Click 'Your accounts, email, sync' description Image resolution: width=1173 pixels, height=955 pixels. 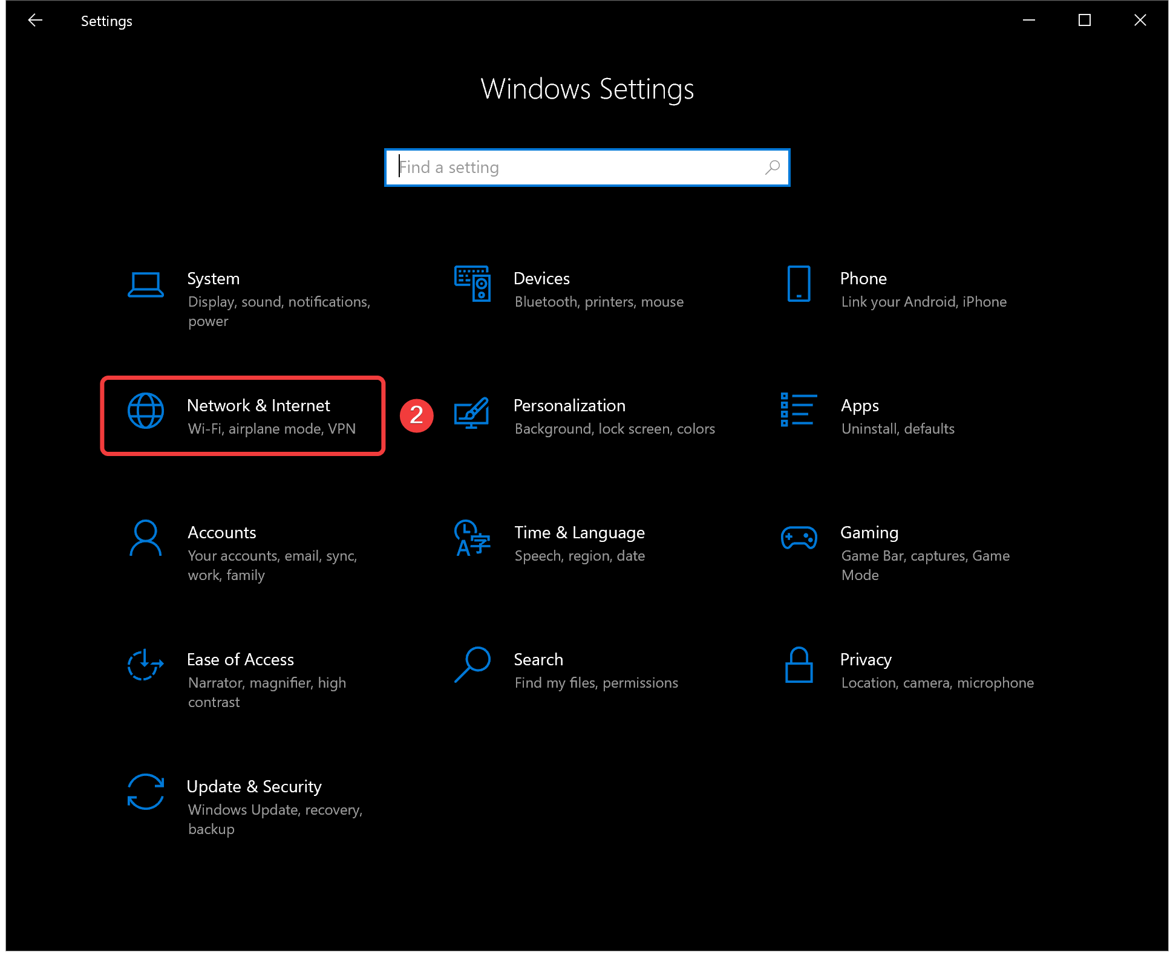click(x=272, y=566)
